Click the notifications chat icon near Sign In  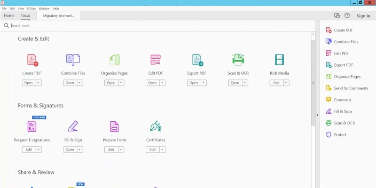(337, 16)
